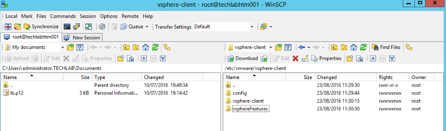Toggle the local directory tree icon

pos(167,47)
